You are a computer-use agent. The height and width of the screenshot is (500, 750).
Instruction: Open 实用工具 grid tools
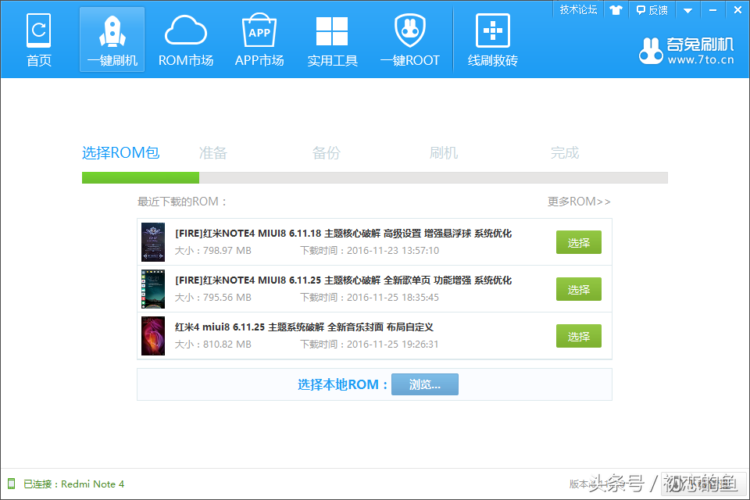tap(333, 40)
